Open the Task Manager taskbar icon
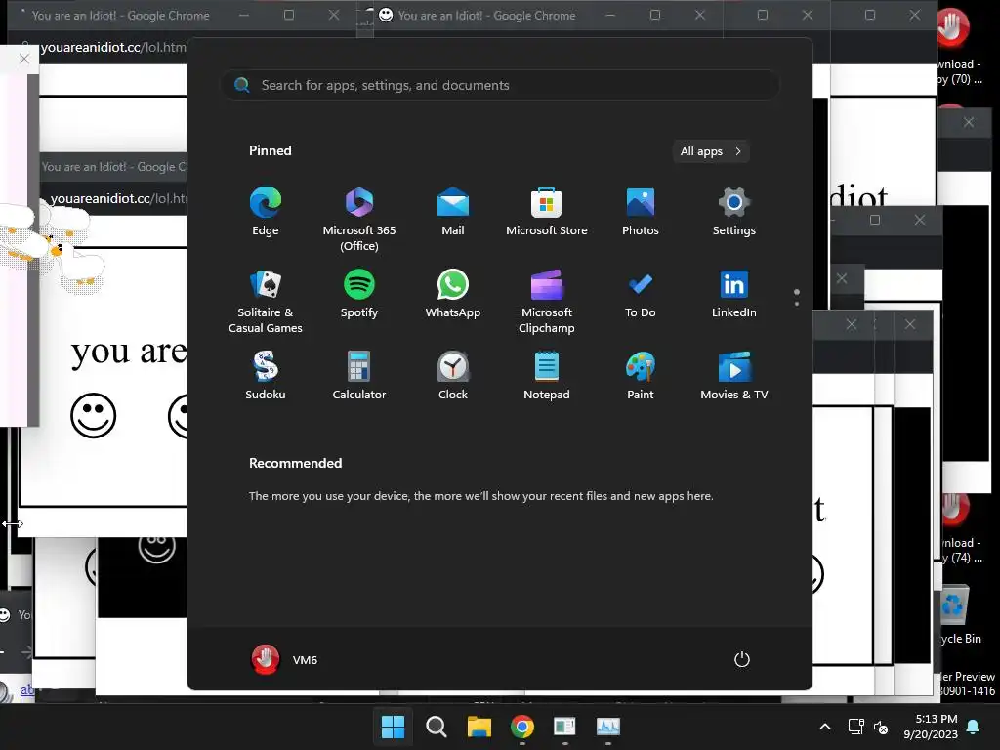Image resolution: width=1000 pixels, height=750 pixels. click(607, 727)
